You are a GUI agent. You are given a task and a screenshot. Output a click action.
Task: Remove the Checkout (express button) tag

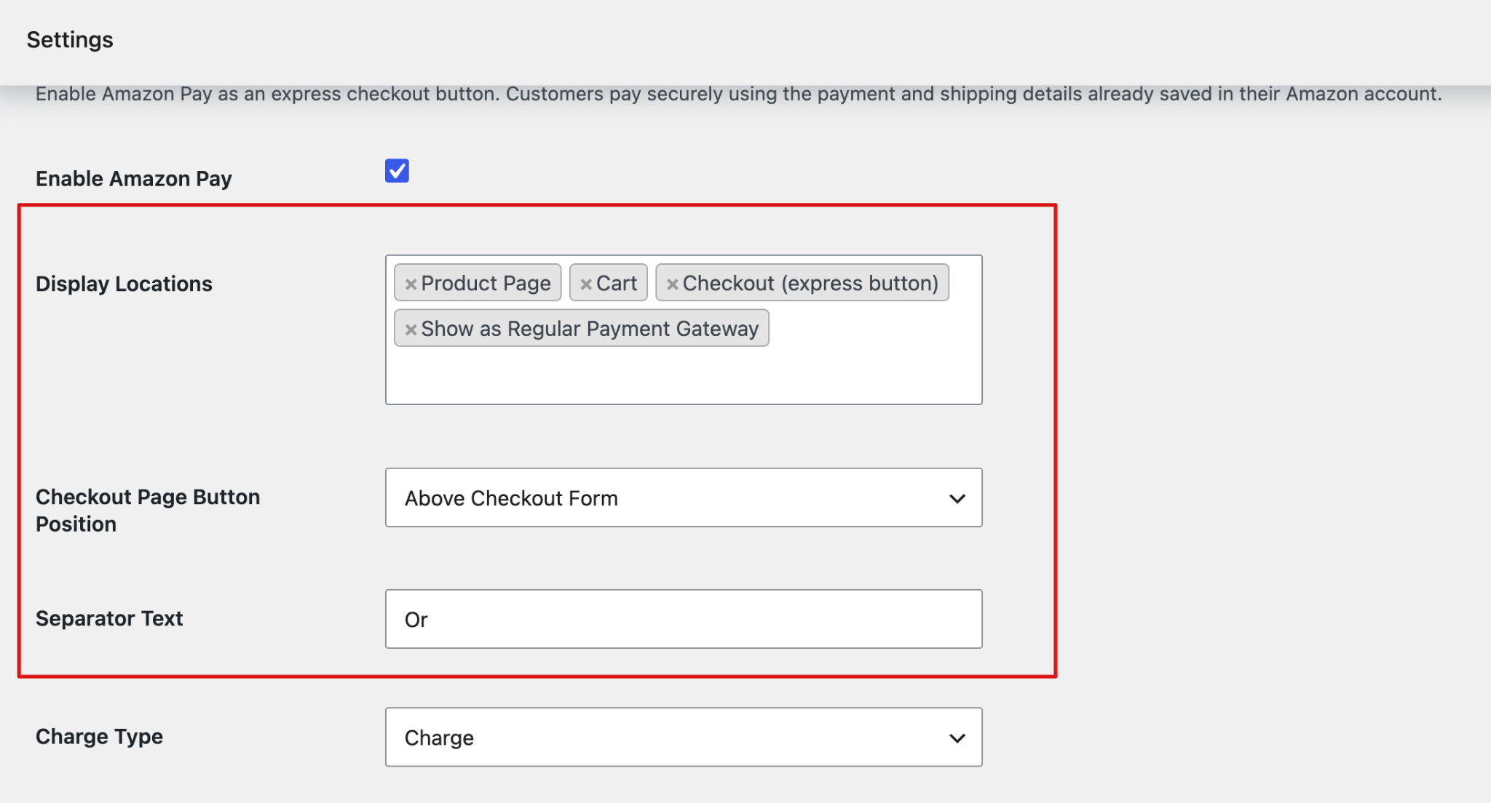coord(673,284)
